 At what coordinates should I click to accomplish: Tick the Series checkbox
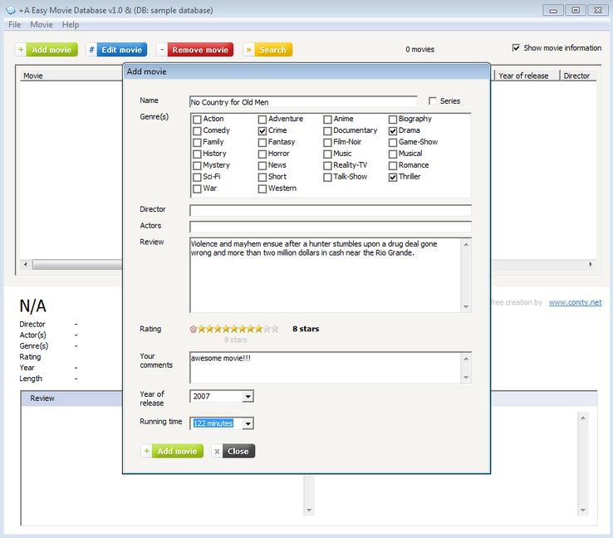point(433,101)
